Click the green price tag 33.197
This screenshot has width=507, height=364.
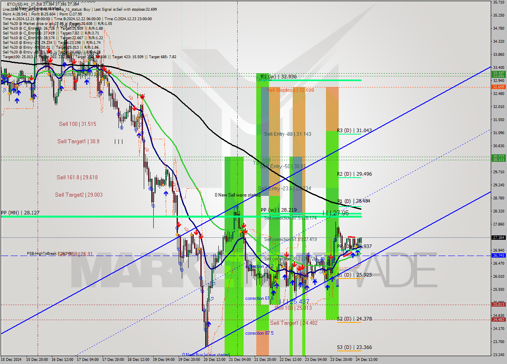(498, 73)
